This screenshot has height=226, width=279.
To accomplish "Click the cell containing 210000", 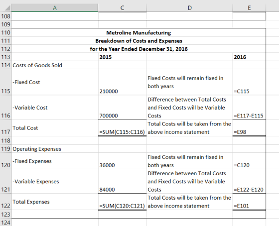I will point(122,82).
